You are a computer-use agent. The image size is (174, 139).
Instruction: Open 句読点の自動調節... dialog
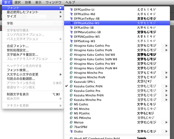click(33, 79)
